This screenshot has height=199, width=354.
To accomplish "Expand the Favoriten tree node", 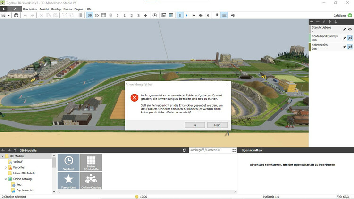I will click(6, 168).
